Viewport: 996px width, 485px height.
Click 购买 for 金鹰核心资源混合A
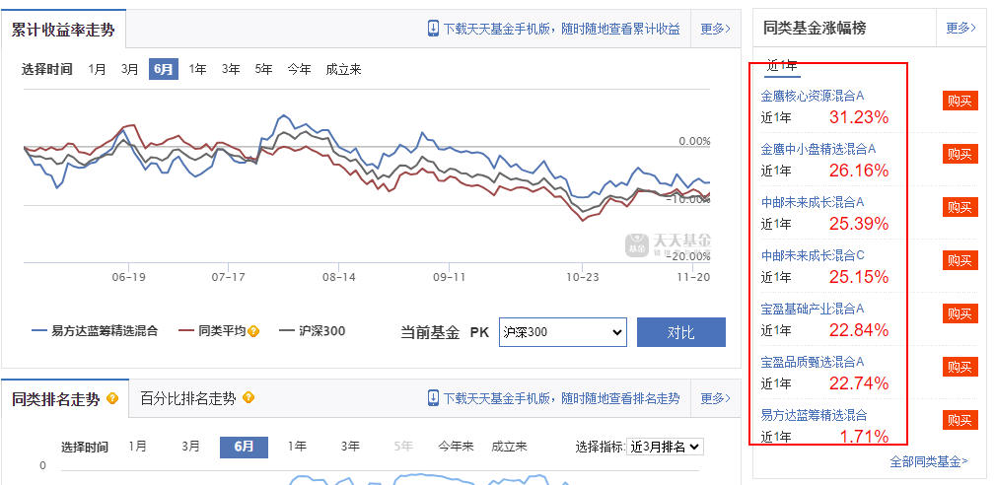click(960, 101)
